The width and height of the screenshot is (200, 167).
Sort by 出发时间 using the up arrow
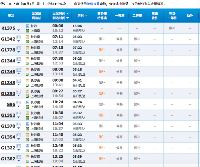pos(67,13)
